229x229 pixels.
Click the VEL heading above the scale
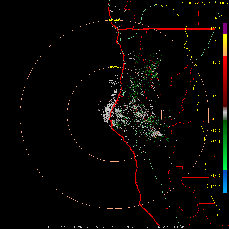tap(223, 15)
